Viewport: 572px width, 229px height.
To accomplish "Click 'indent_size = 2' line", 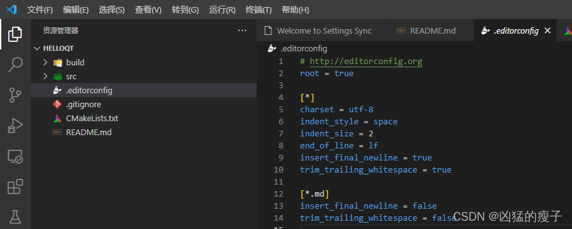I will point(337,134).
